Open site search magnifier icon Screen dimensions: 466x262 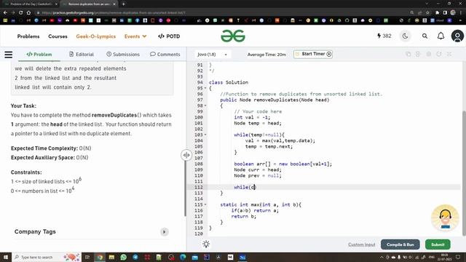pyautogui.click(x=424, y=36)
